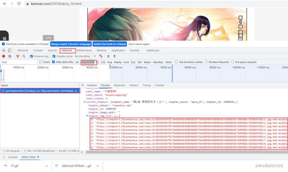
Task: Stop recording network log with red button
Action: (4, 56)
